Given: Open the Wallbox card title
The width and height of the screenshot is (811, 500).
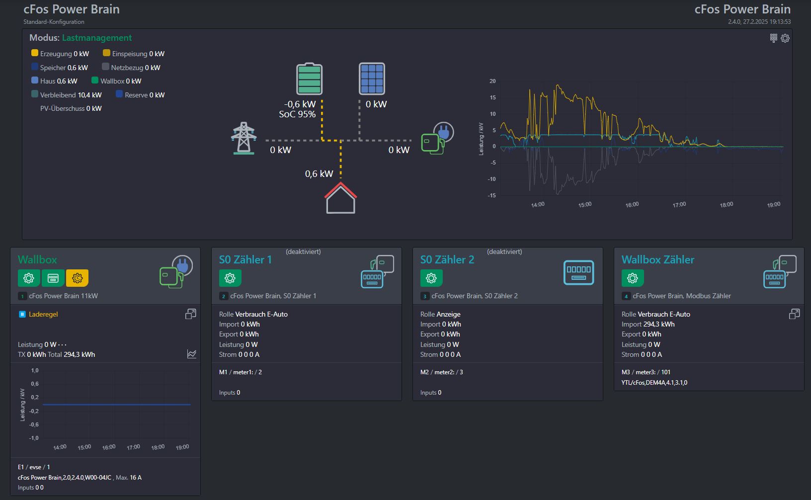Looking at the screenshot, I should pos(37,259).
